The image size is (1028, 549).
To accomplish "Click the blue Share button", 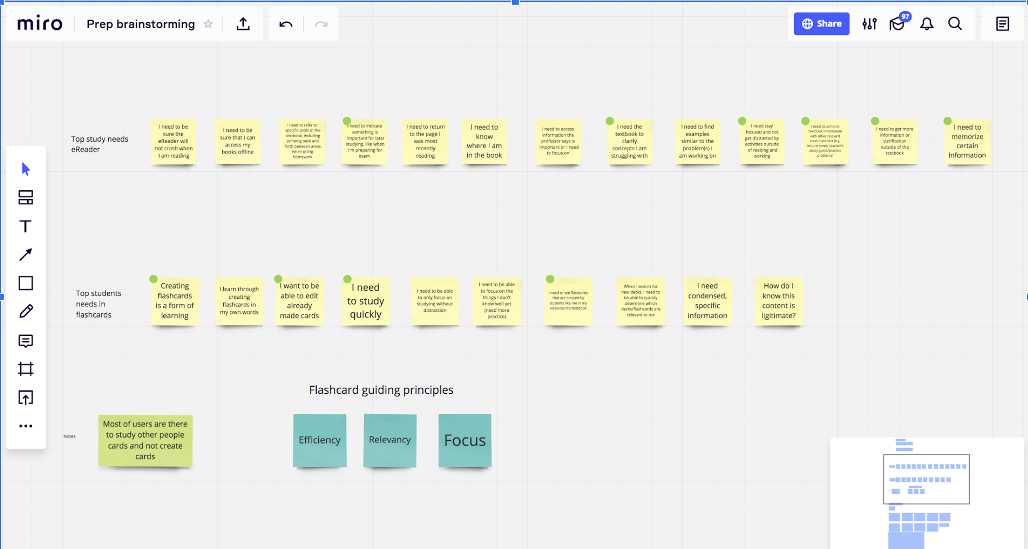I will [822, 24].
